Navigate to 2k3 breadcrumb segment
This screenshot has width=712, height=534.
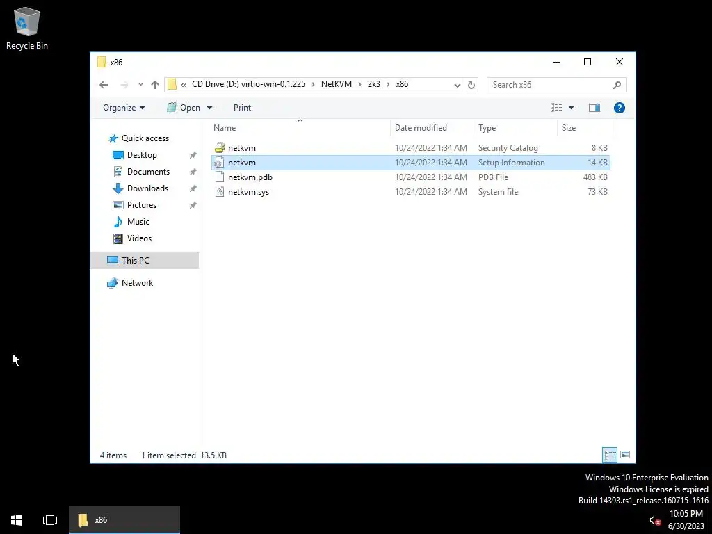(x=373, y=84)
